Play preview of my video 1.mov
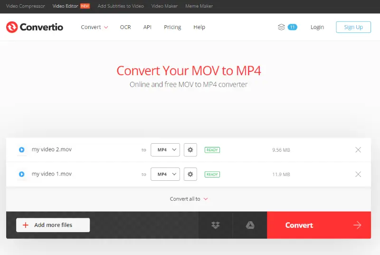The width and height of the screenshot is (380, 255). click(x=21, y=174)
